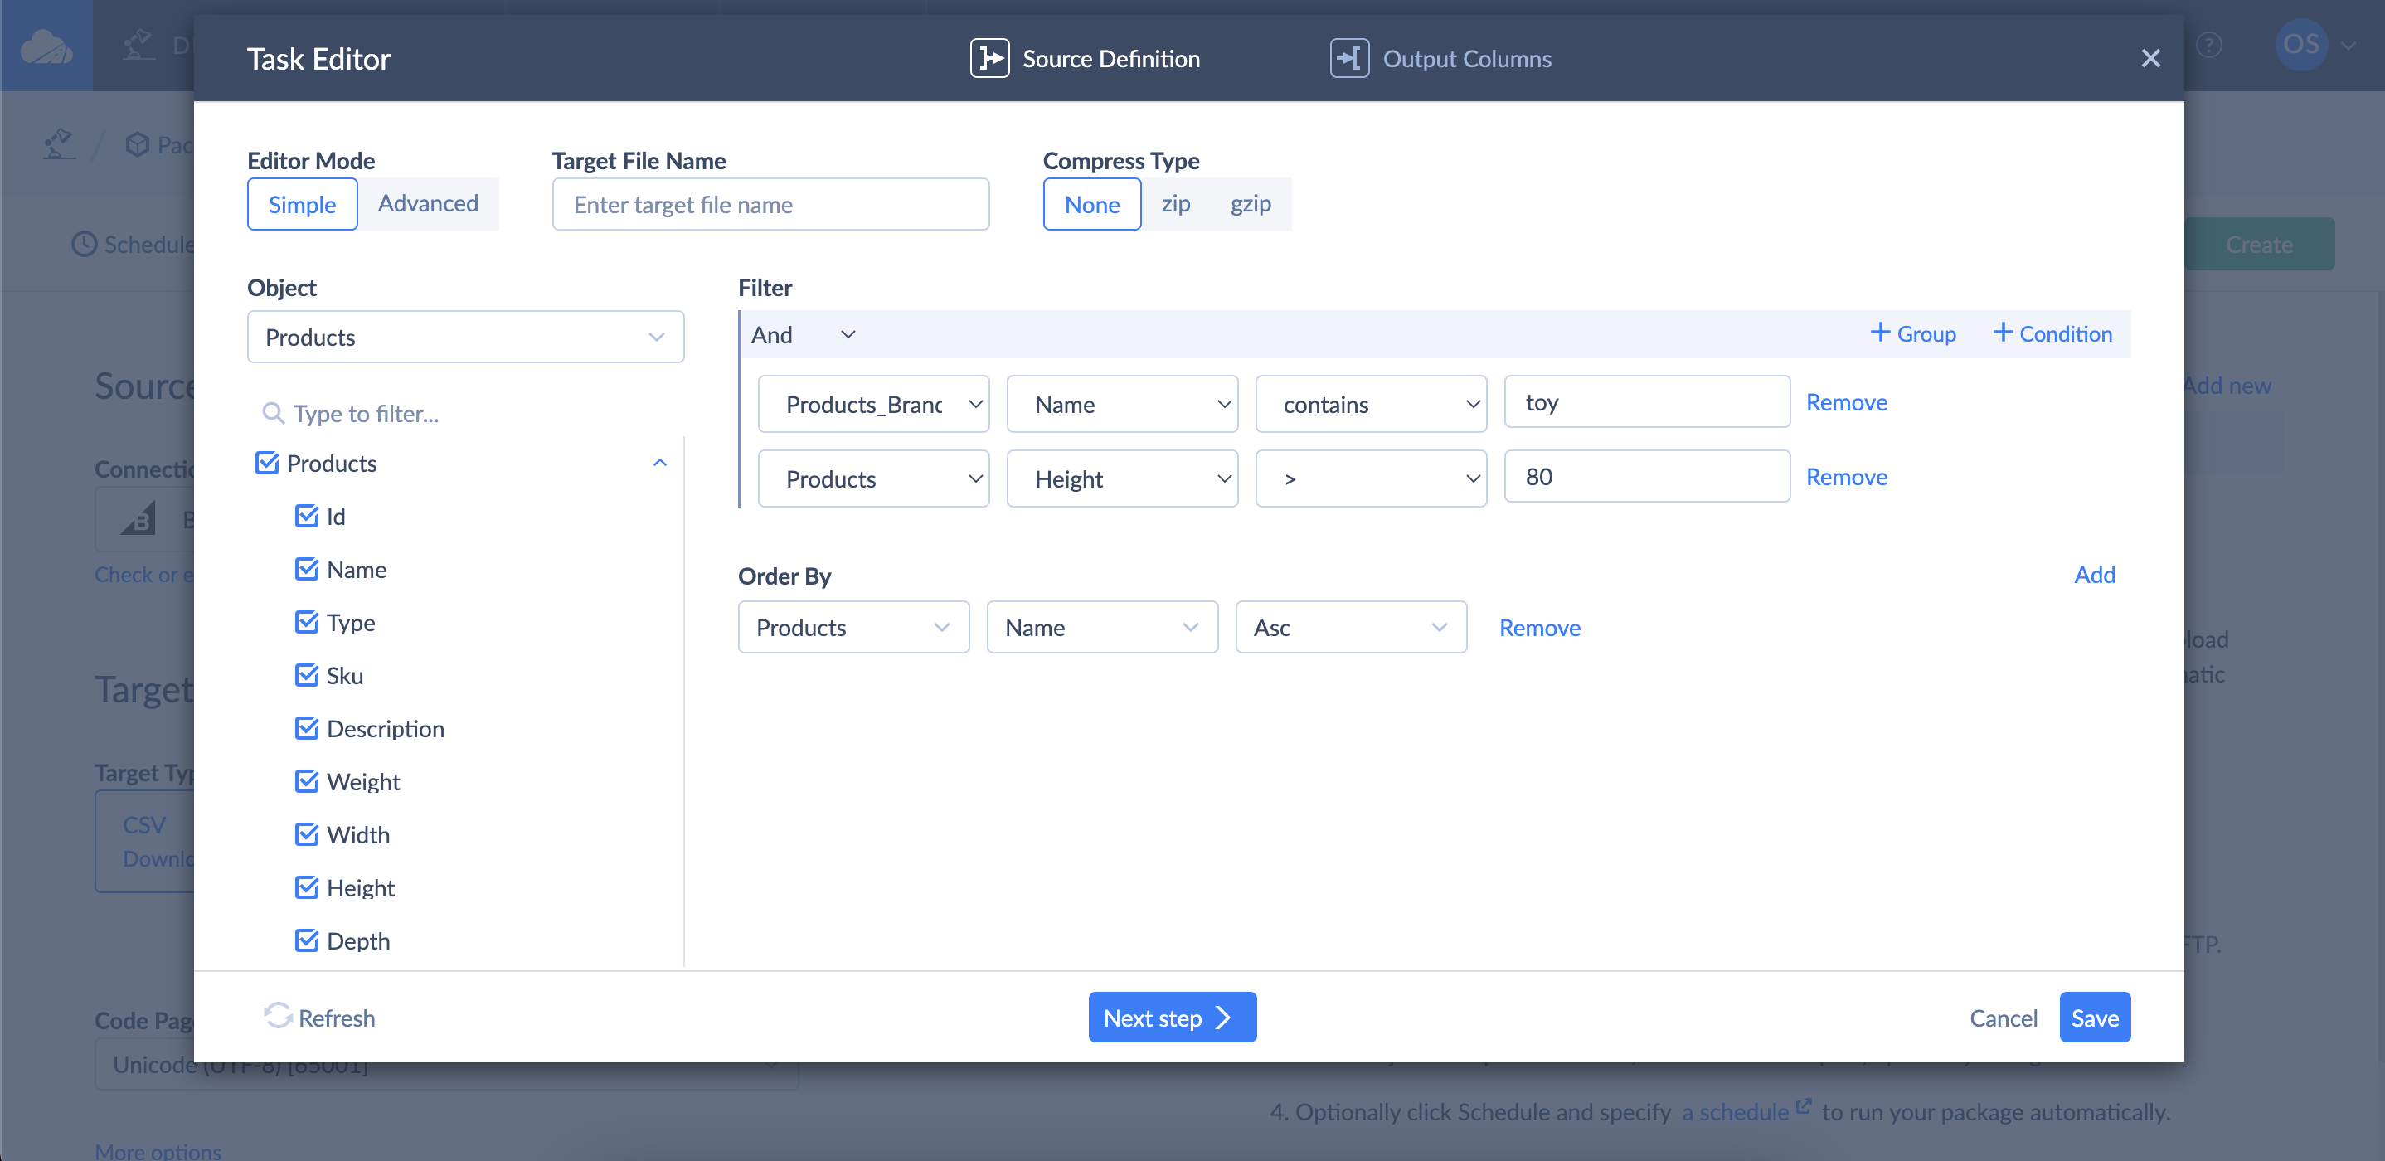Open the And logical operator dropdown
Viewport: 2385px width, 1161px height.
point(803,334)
